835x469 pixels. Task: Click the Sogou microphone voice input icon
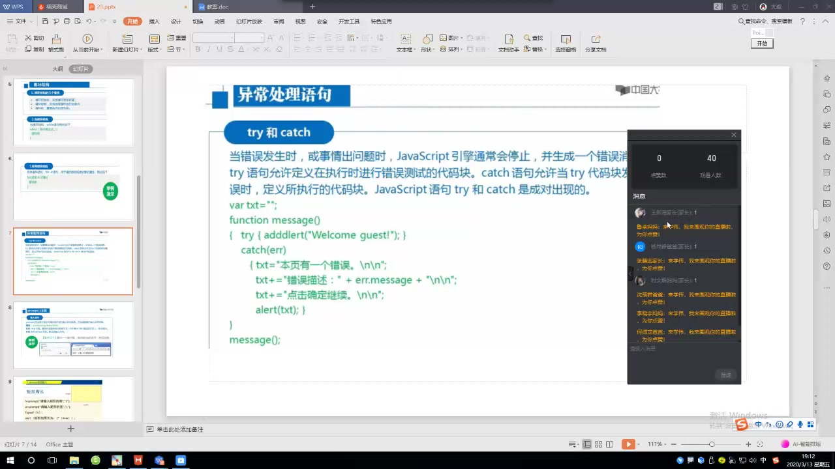[x=800, y=425]
